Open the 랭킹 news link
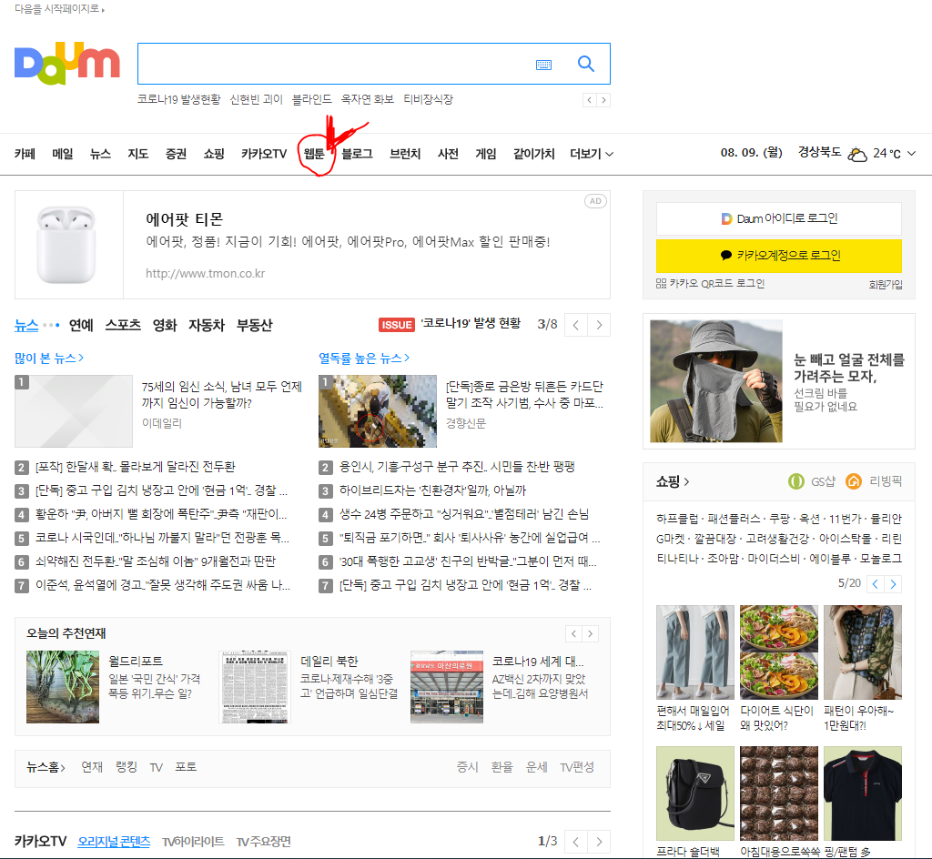Image resolution: width=932 pixels, height=859 pixels. tap(126, 767)
